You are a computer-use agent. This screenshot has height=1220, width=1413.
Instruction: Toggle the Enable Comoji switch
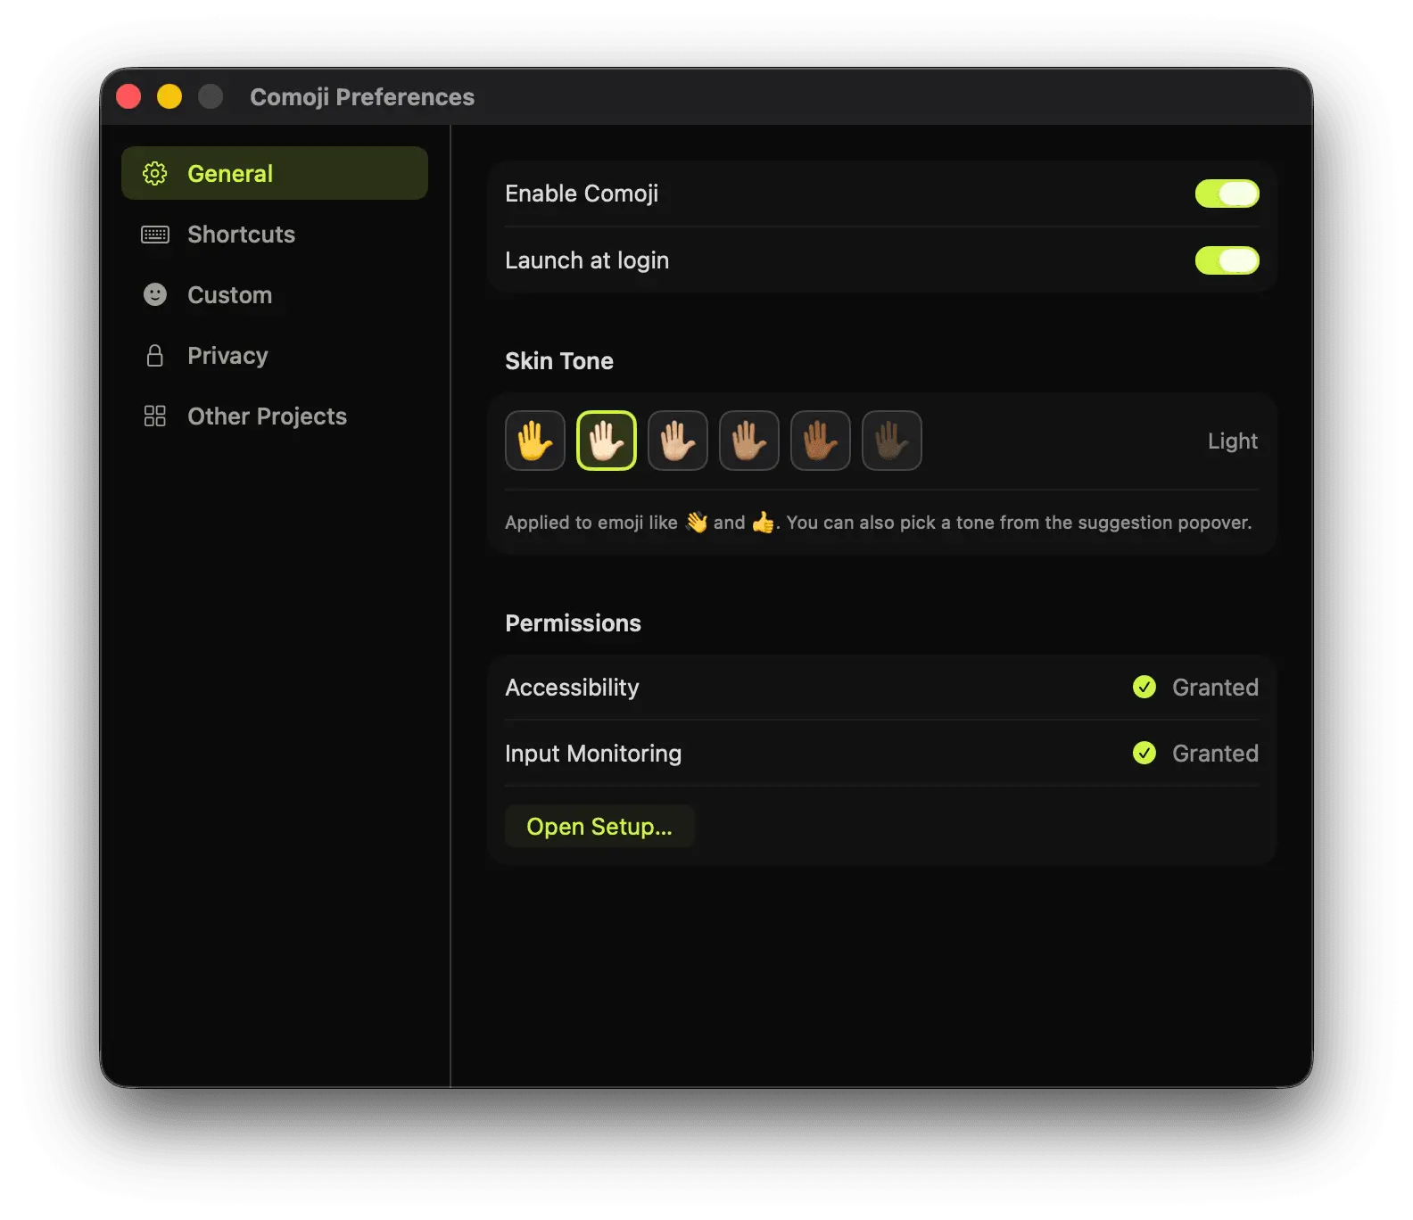(x=1227, y=194)
